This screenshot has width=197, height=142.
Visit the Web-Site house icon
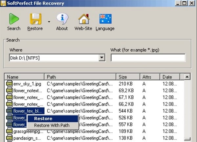click(84, 19)
